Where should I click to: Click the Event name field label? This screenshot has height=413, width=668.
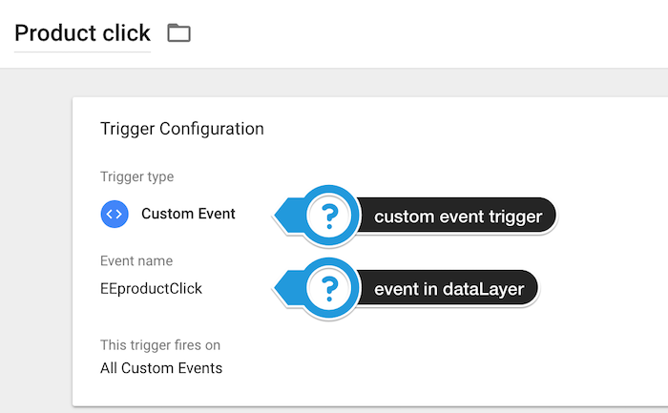point(136,260)
